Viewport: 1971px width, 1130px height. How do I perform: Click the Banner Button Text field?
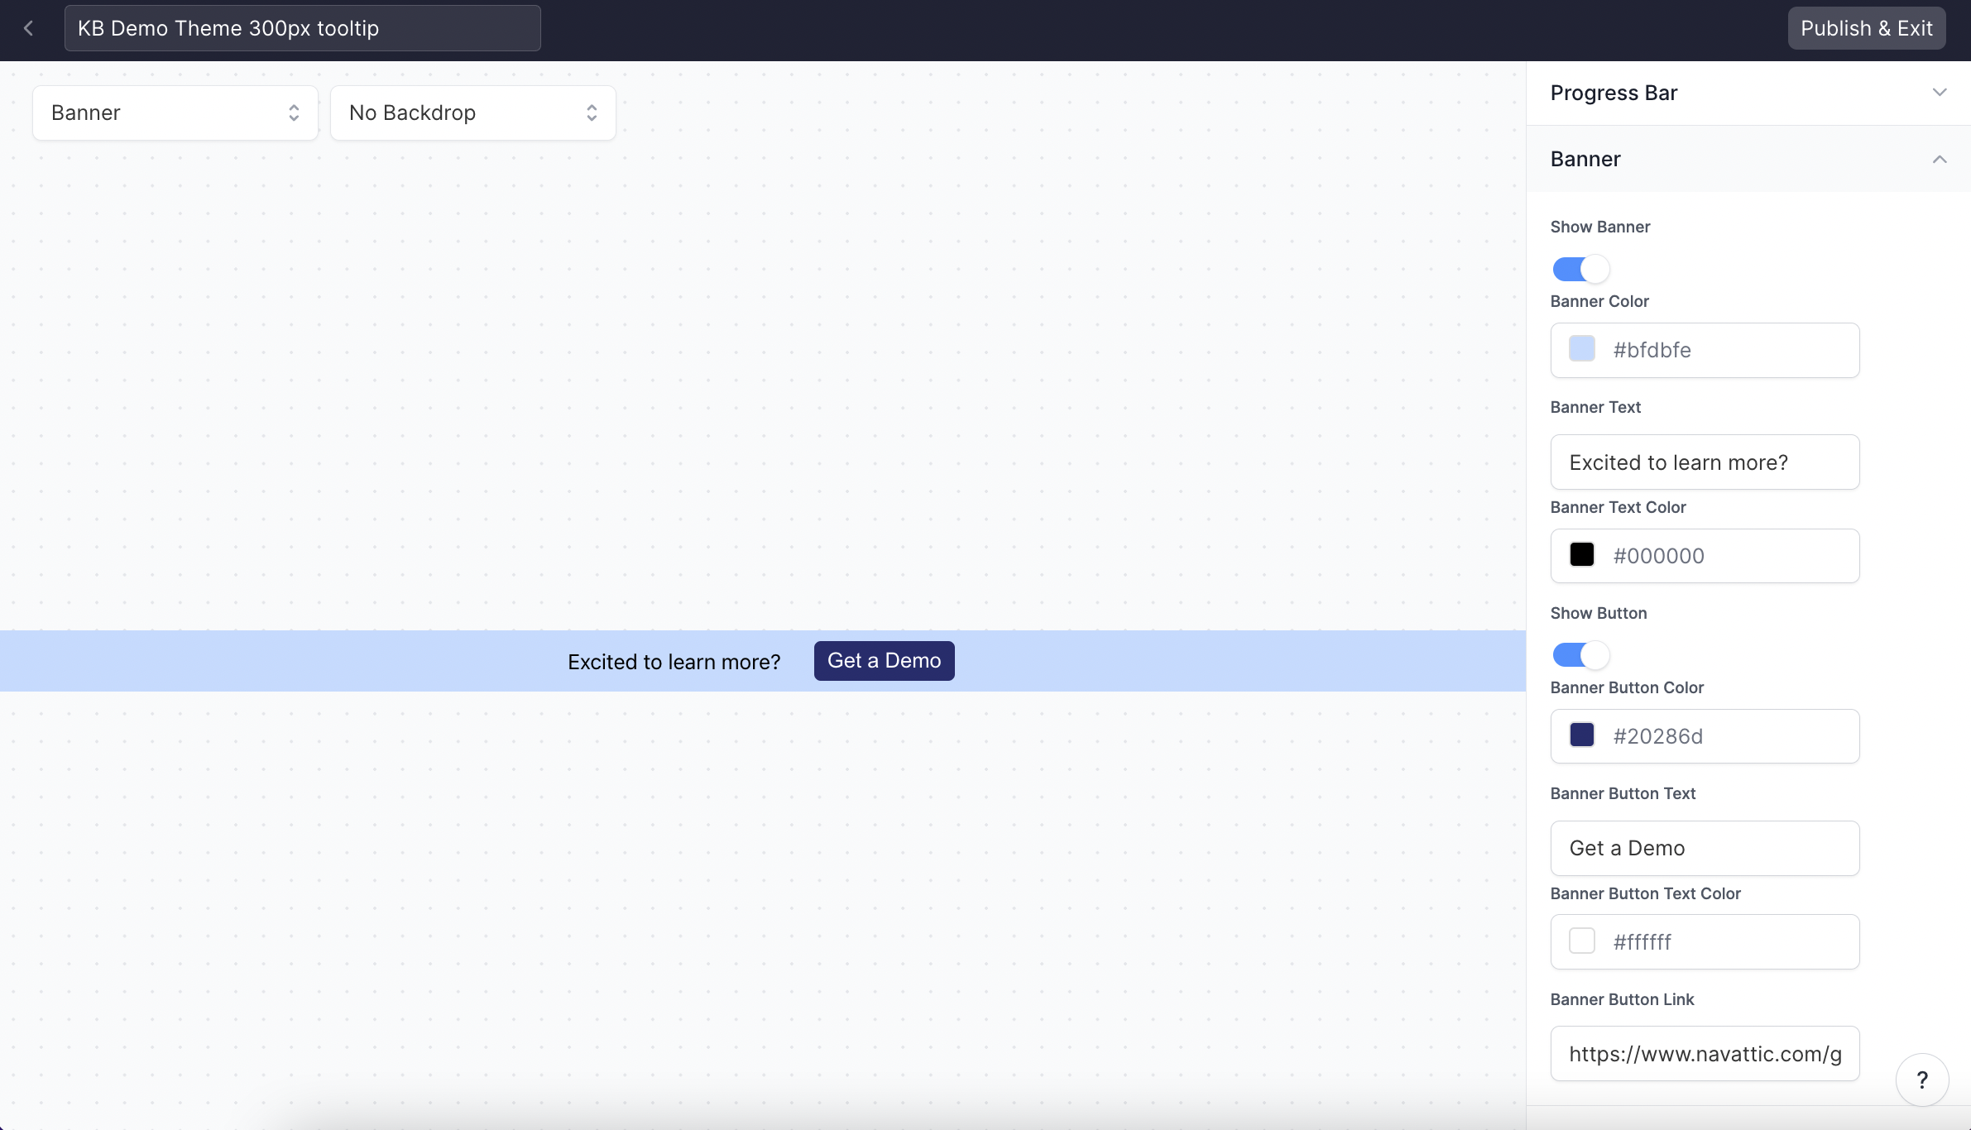1705,849
